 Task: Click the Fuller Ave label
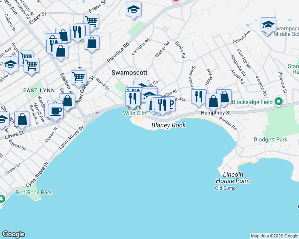pyautogui.click(x=208, y=77)
